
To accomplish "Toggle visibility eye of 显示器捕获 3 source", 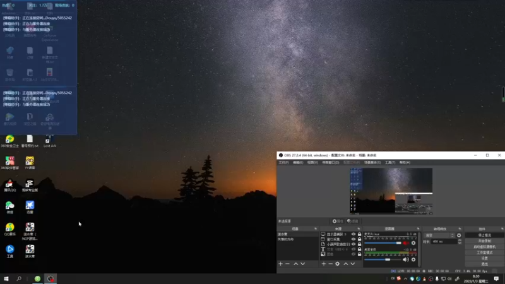I will [353, 234].
